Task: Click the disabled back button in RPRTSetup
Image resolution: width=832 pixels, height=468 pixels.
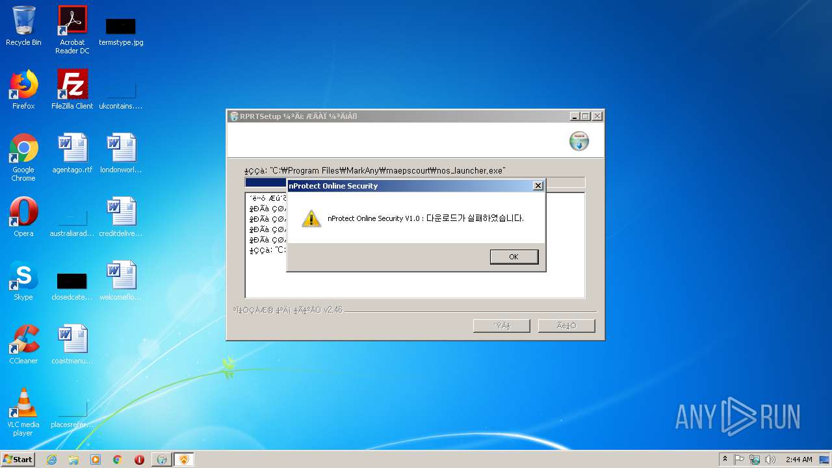Action: click(x=501, y=326)
